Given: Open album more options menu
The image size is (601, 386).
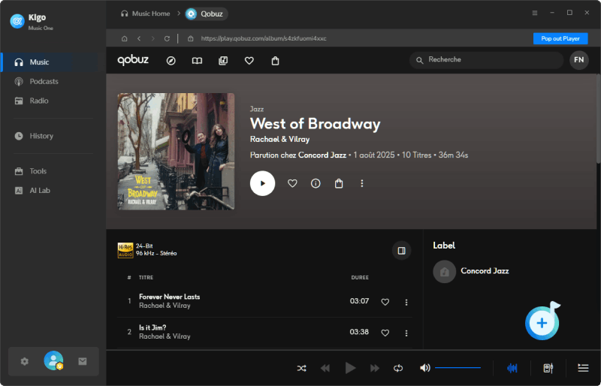Looking at the screenshot, I should click(362, 183).
